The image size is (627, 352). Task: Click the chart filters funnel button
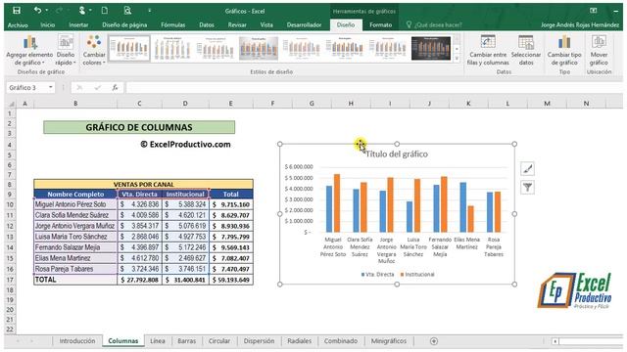(x=527, y=187)
